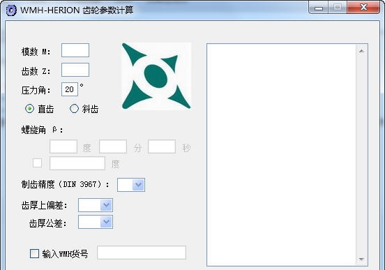Select the 直齿 radio button
This screenshot has height=270, width=385.
pos(29,108)
